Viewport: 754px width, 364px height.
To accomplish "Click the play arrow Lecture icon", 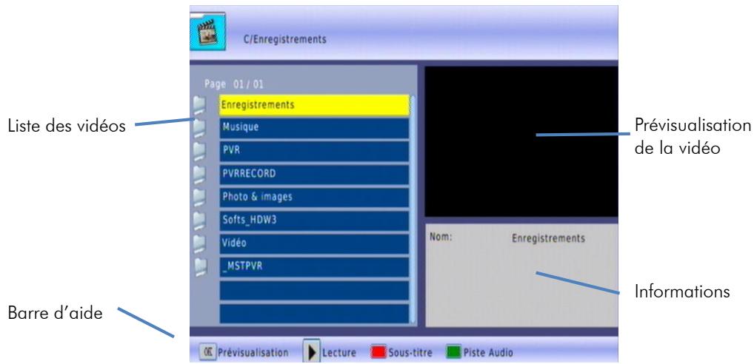I will 312,352.
